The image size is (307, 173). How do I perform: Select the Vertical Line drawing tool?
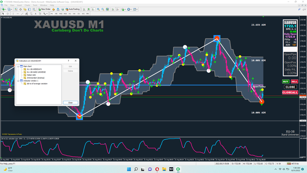click(x=13, y=14)
